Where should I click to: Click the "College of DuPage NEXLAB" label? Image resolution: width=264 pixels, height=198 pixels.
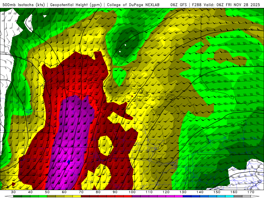pyautogui.click(x=133, y=5)
